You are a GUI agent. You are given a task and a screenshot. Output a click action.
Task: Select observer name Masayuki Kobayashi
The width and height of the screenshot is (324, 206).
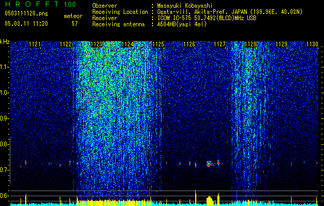pos(184,6)
